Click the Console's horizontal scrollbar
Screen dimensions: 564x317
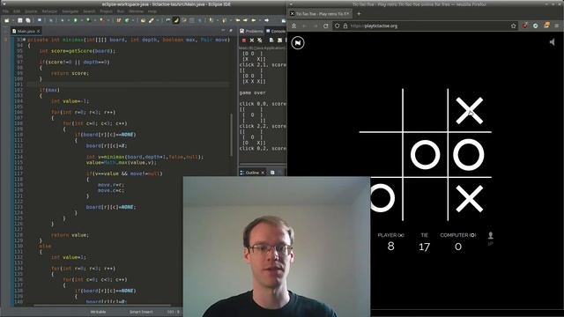click(x=263, y=163)
